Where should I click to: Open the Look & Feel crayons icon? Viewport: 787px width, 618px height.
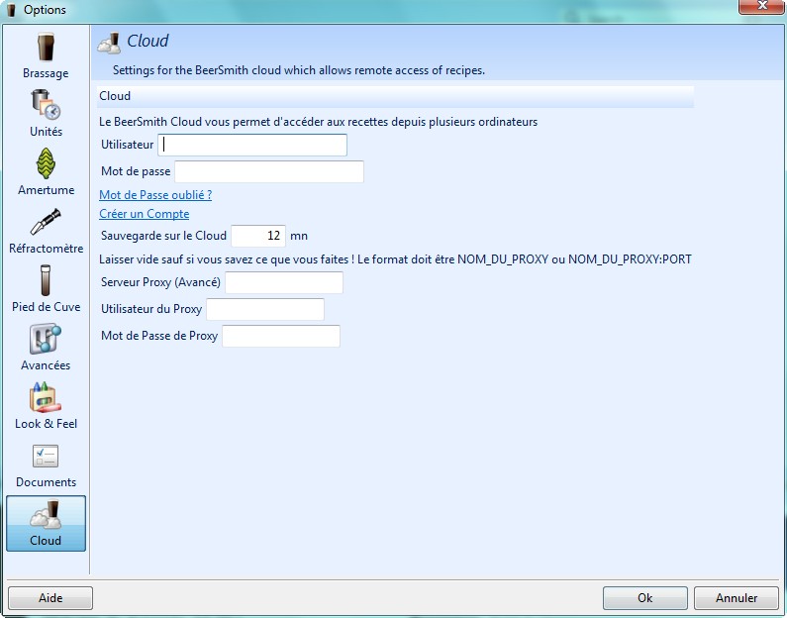(x=46, y=397)
